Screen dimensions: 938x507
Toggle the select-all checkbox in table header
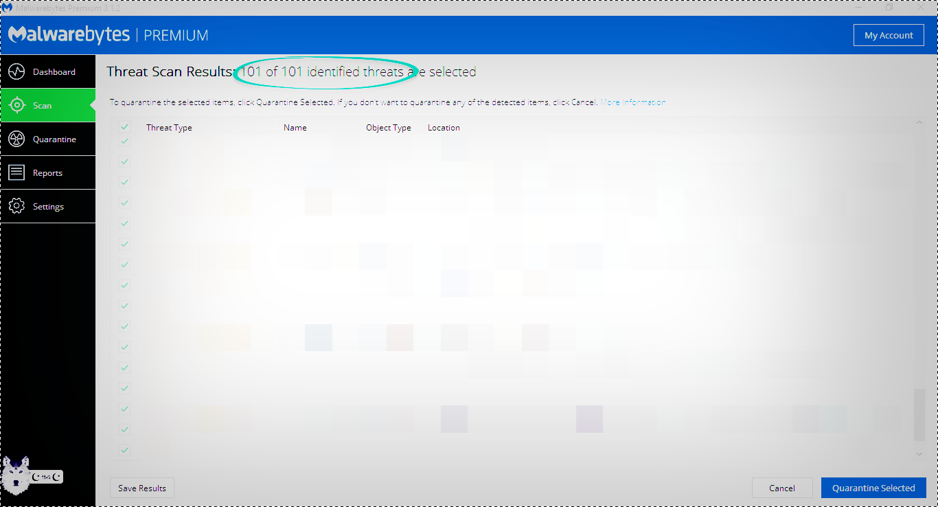[x=124, y=127]
